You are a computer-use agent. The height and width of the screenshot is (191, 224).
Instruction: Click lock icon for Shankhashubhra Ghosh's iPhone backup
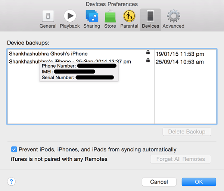click(x=148, y=52)
